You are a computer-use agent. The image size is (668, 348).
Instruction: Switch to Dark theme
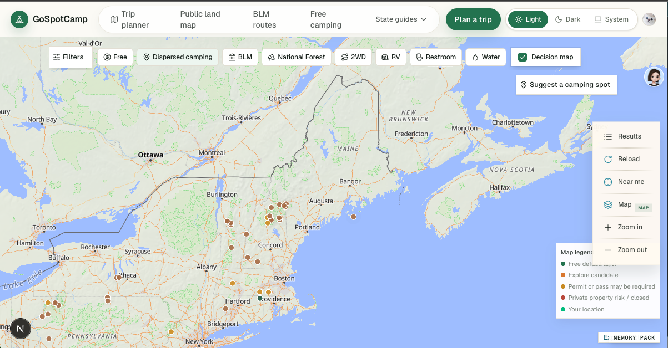pyautogui.click(x=567, y=19)
